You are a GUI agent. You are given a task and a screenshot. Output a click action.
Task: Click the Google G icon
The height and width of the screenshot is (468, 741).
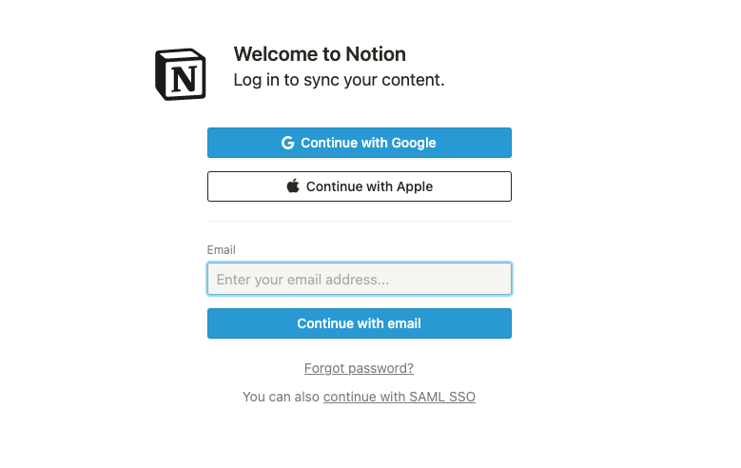pyautogui.click(x=288, y=143)
